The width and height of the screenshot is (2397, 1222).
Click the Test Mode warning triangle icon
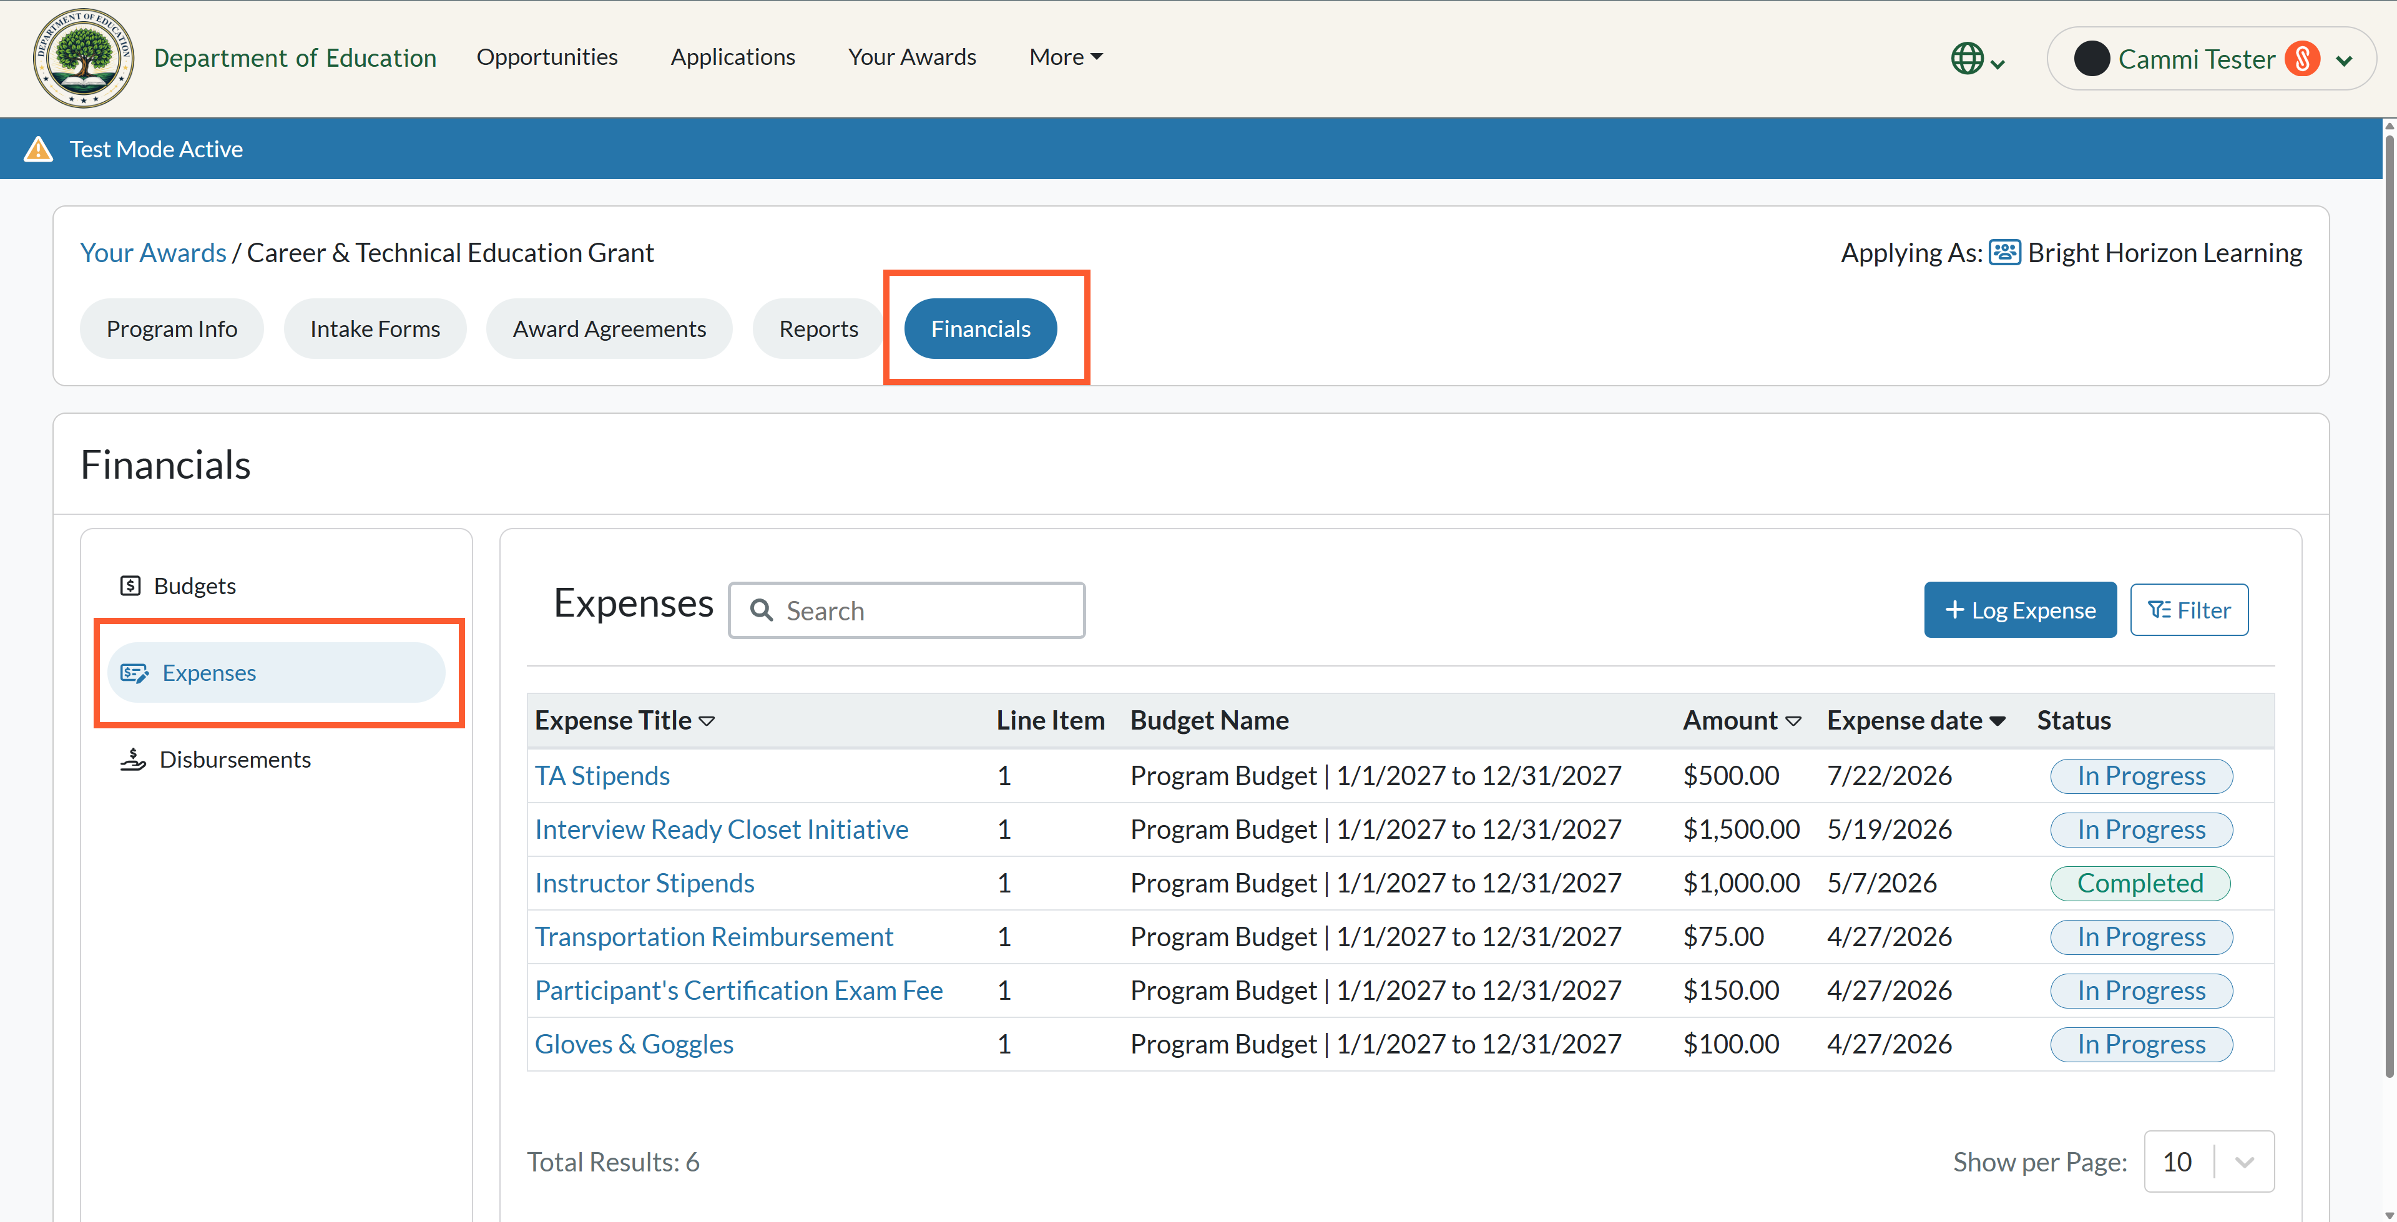38,149
